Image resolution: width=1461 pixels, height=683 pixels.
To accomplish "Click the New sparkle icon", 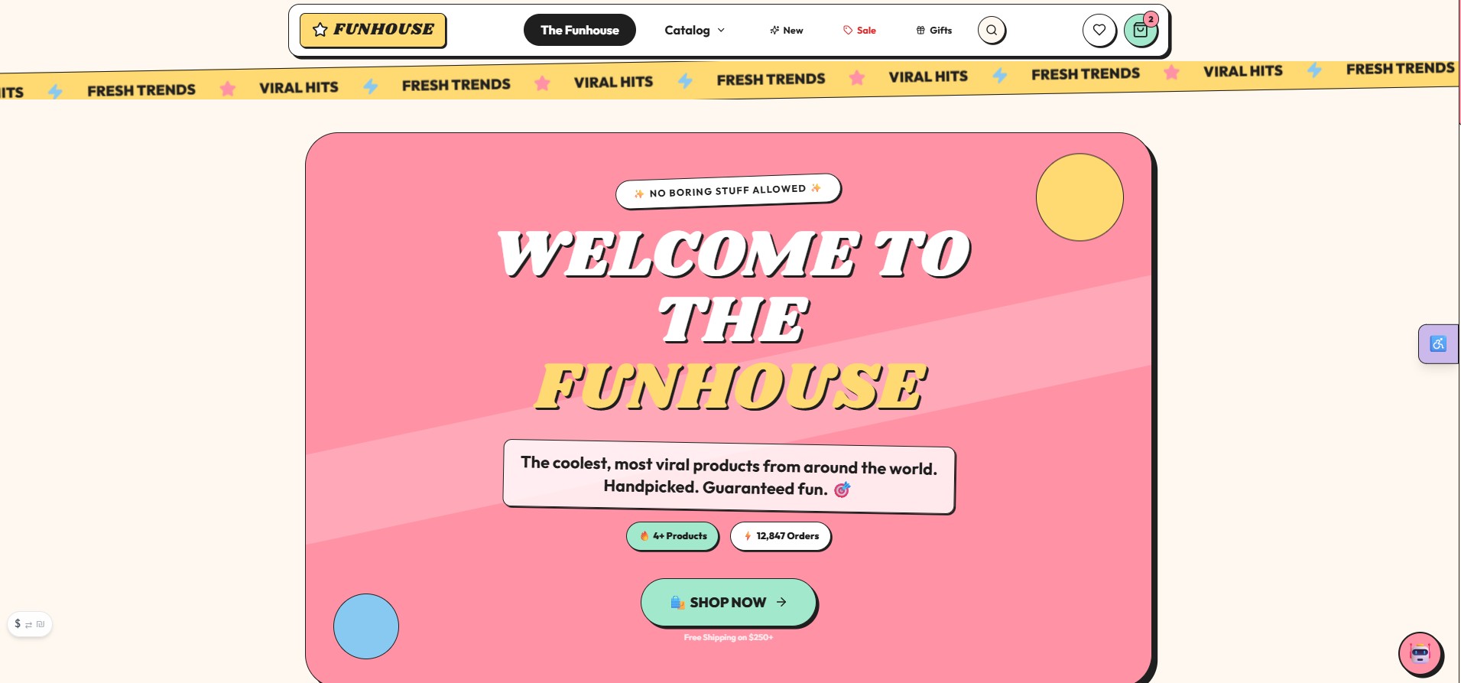I will pyautogui.click(x=774, y=30).
